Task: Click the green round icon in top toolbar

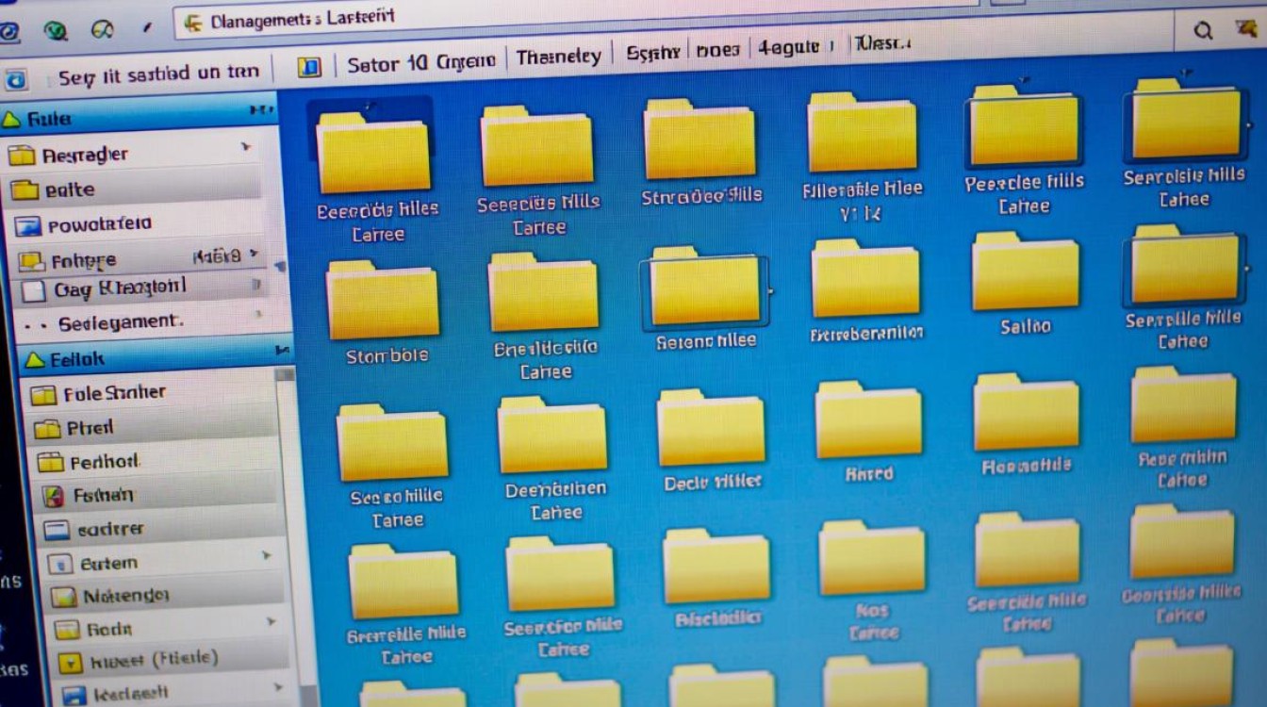Action: tap(58, 31)
